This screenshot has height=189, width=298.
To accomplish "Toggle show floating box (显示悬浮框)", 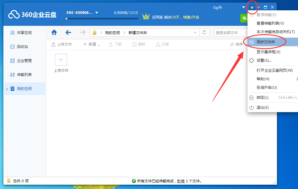I will [x=268, y=52].
